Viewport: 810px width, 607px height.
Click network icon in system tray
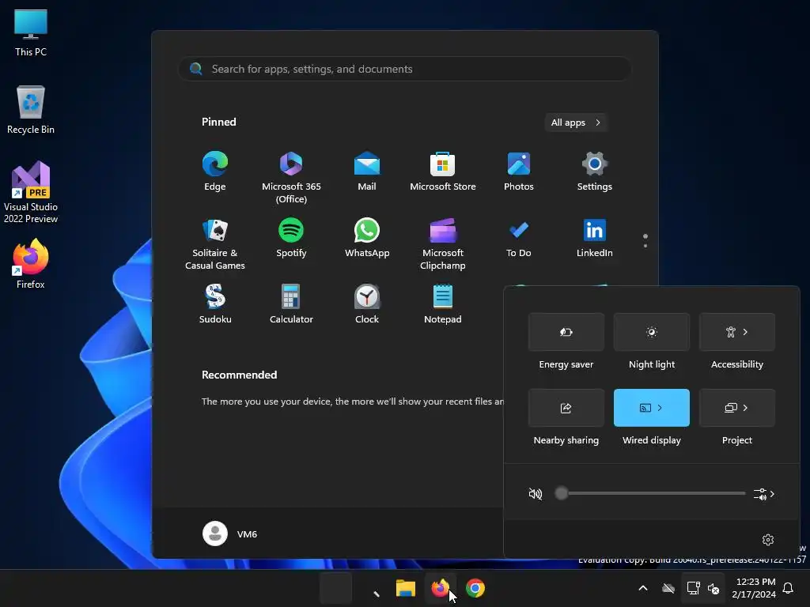click(x=693, y=588)
